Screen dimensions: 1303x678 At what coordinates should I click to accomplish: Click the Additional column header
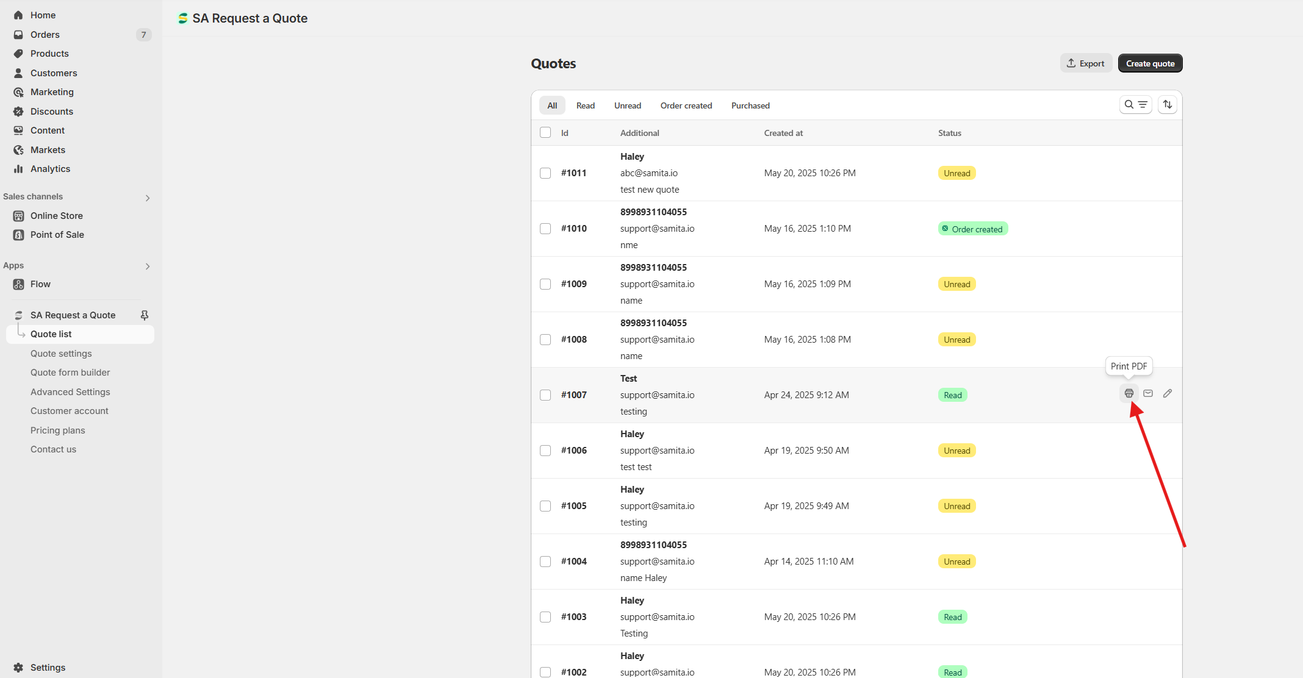[x=639, y=133]
